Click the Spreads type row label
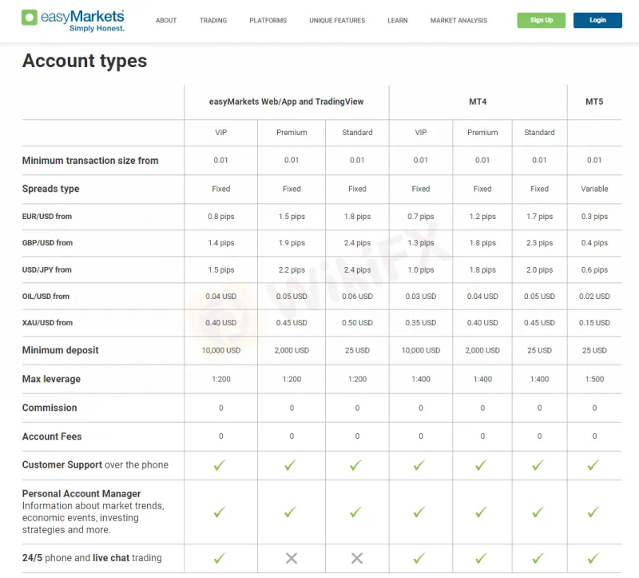639x578 pixels. 50,189
